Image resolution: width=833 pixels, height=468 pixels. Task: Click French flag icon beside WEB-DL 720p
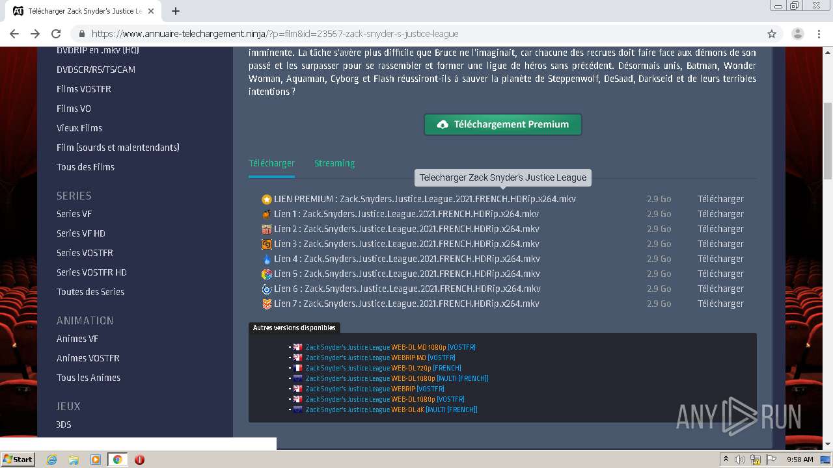pyautogui.click(x=297, y=368)
